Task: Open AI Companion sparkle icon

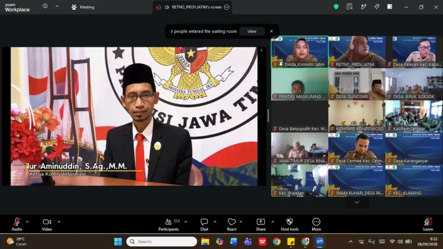Action: (x=377, y=6)
